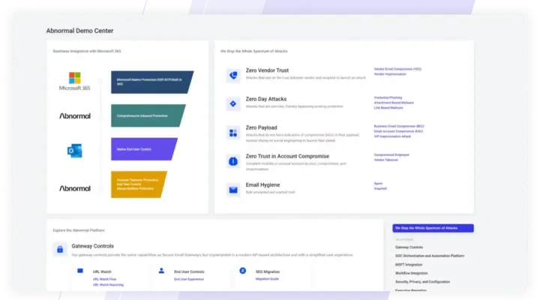540x300 pixels.
Task: Open the VIP Impersonation Attack link
Action: 392,136
